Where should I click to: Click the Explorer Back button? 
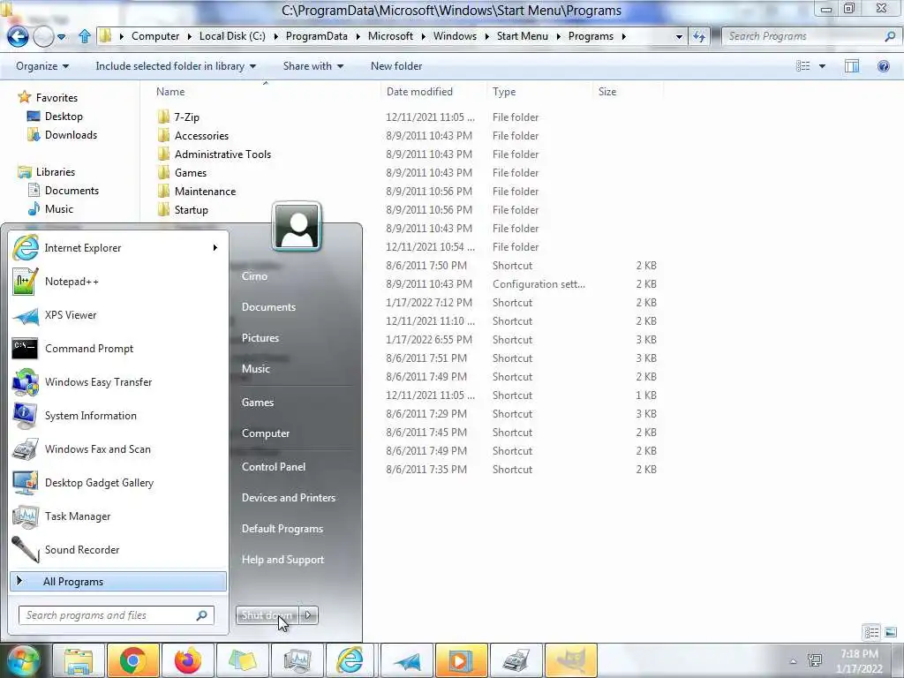click(x=18, y=37)
